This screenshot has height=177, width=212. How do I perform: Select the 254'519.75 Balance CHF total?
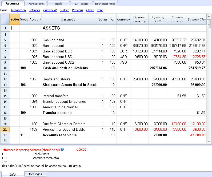197,68
